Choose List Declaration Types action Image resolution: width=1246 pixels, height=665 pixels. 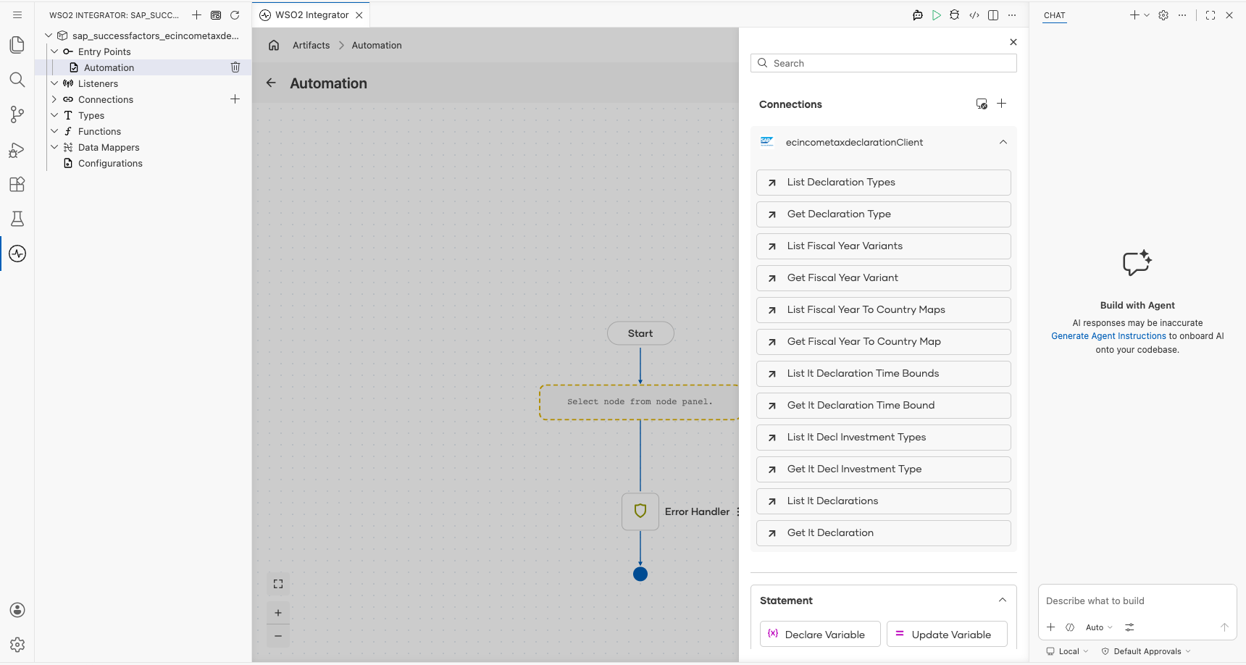tap(884, 183)
